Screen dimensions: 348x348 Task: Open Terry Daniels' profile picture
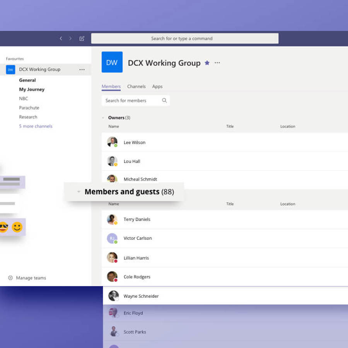pos(112,219)
